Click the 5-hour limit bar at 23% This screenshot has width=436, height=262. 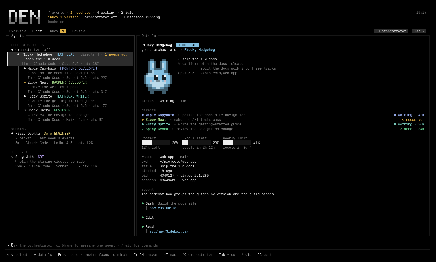(x=196, y=143)
